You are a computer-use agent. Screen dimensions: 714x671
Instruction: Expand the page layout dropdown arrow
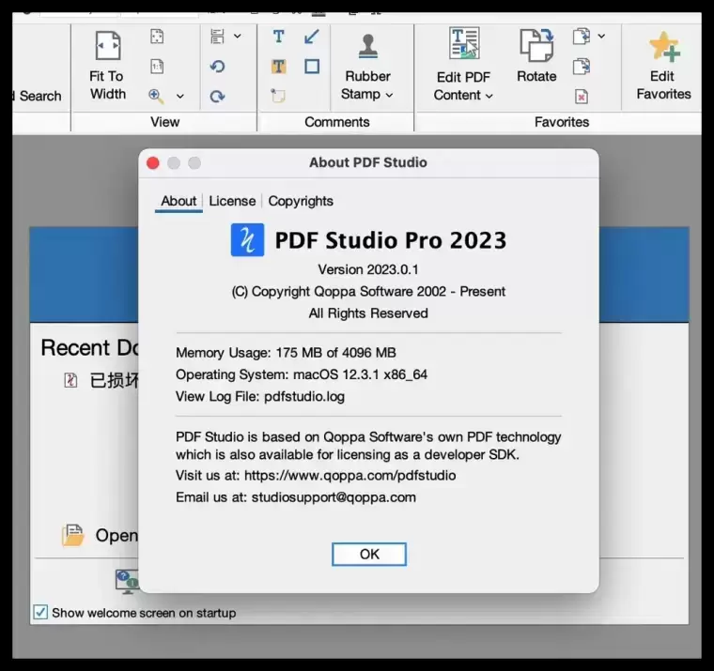click(238, 36)
